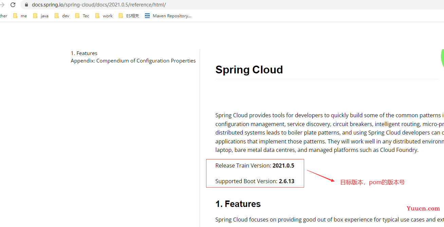Reload the page with the refresh icon
This screenshot has height=227, width=444.
click(x=13, y=5)
